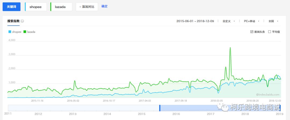The image size is (290, 120).
Task: Select the lazada keyword box
Action: pyautogui.click(x=61, y=7)
